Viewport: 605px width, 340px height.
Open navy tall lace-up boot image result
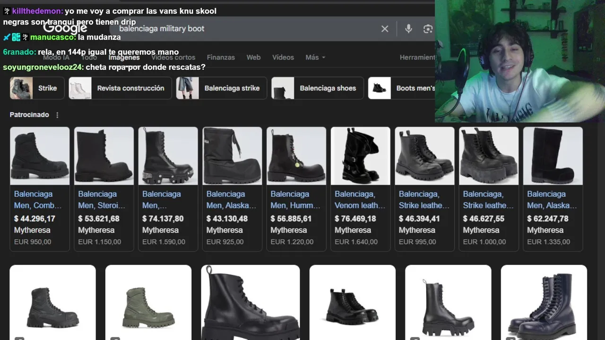(544, 302)
